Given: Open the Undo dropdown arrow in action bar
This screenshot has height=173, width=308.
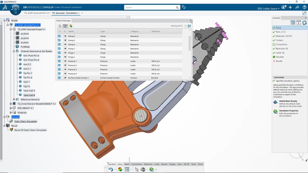Looking at the screenshot, I should pos(115,170).
